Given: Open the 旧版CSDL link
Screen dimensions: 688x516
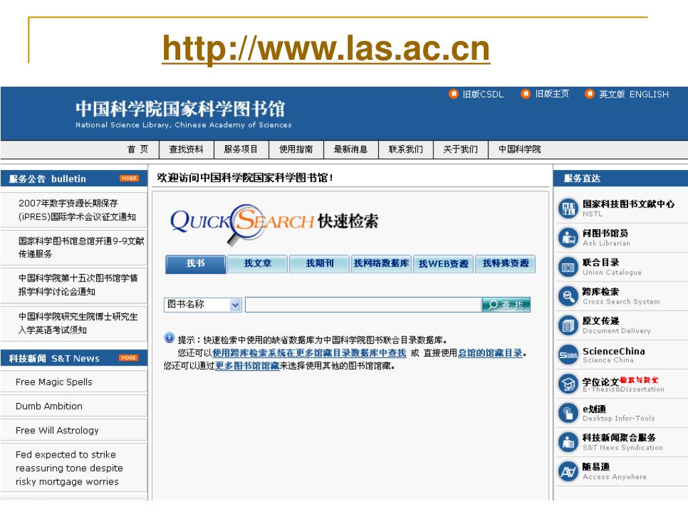Looking at the screenshot, I should 482,94.
